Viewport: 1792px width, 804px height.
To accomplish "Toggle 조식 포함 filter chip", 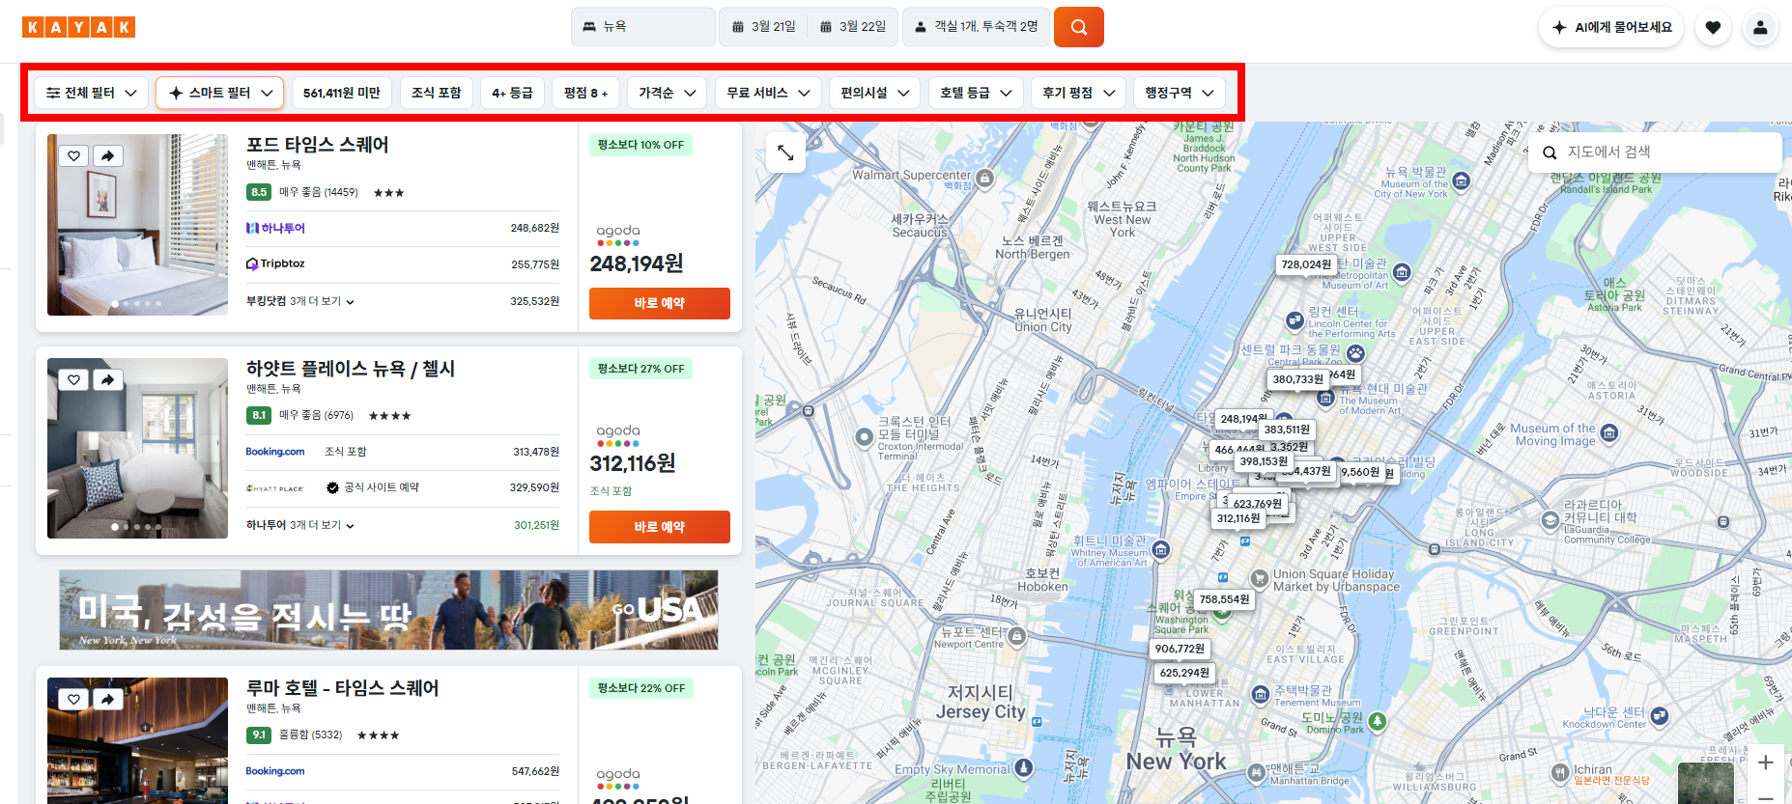I will (437, 93).
